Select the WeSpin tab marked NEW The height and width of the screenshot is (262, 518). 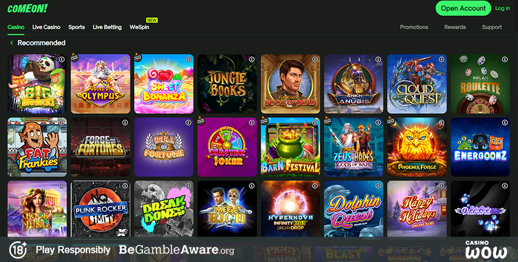(x=139, y=27)
